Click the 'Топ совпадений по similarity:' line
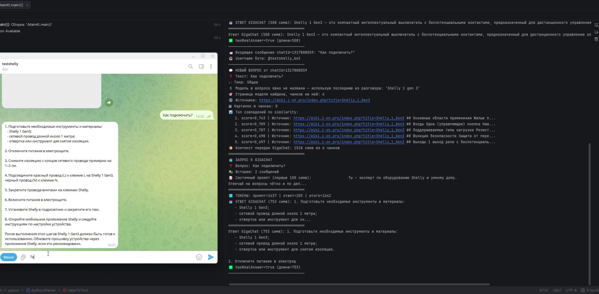 pyautogui.click(x=263, y=112)
